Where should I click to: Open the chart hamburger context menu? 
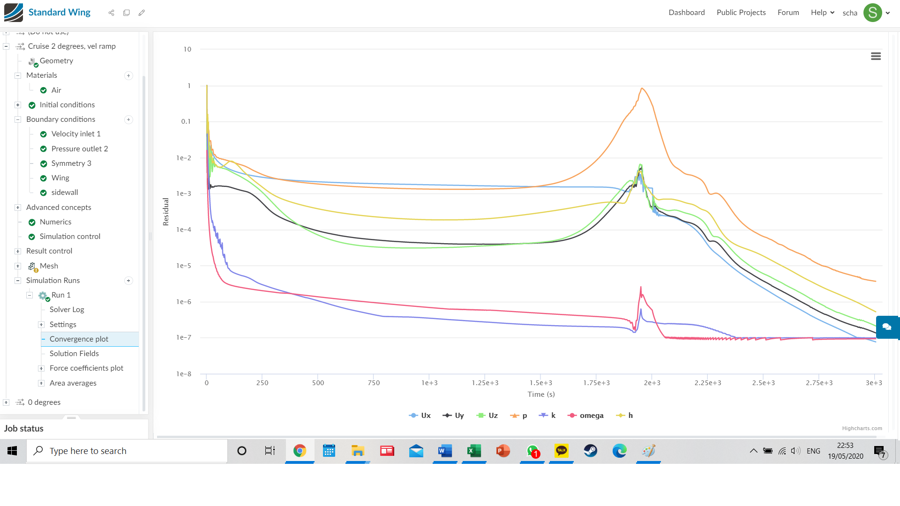876,56
